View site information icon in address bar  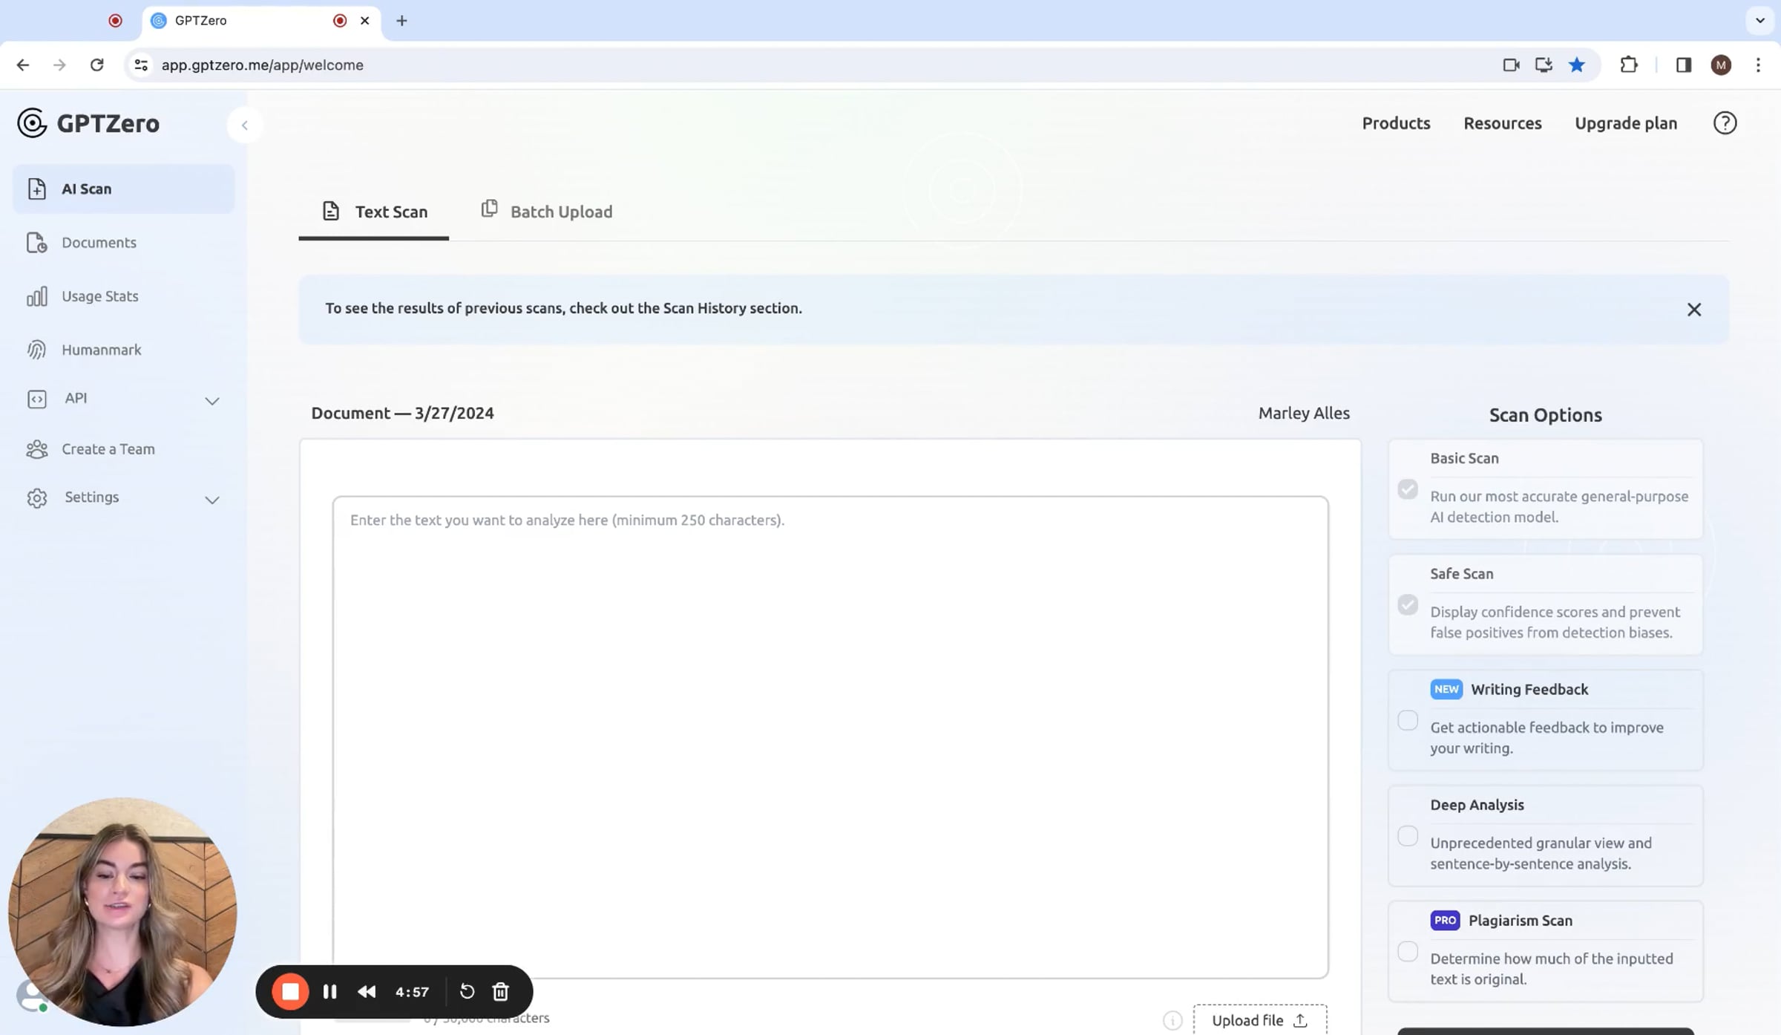pos(141,65)
